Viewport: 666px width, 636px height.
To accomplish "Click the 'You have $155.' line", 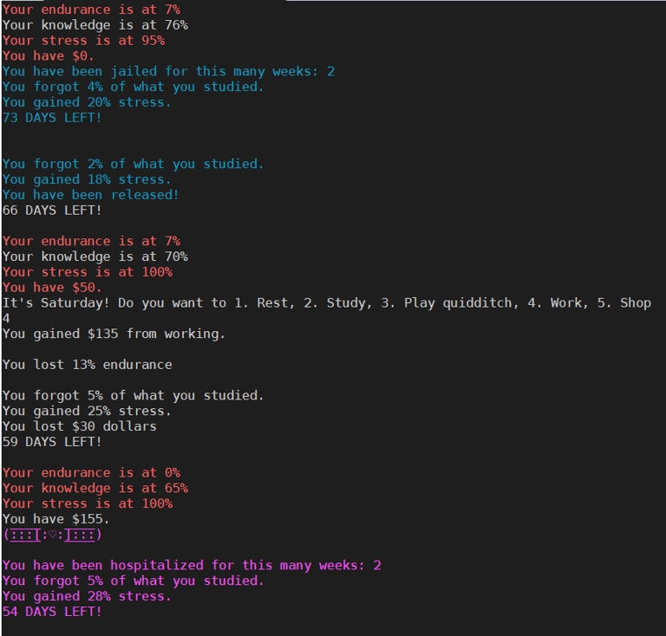I will (56, 519).
